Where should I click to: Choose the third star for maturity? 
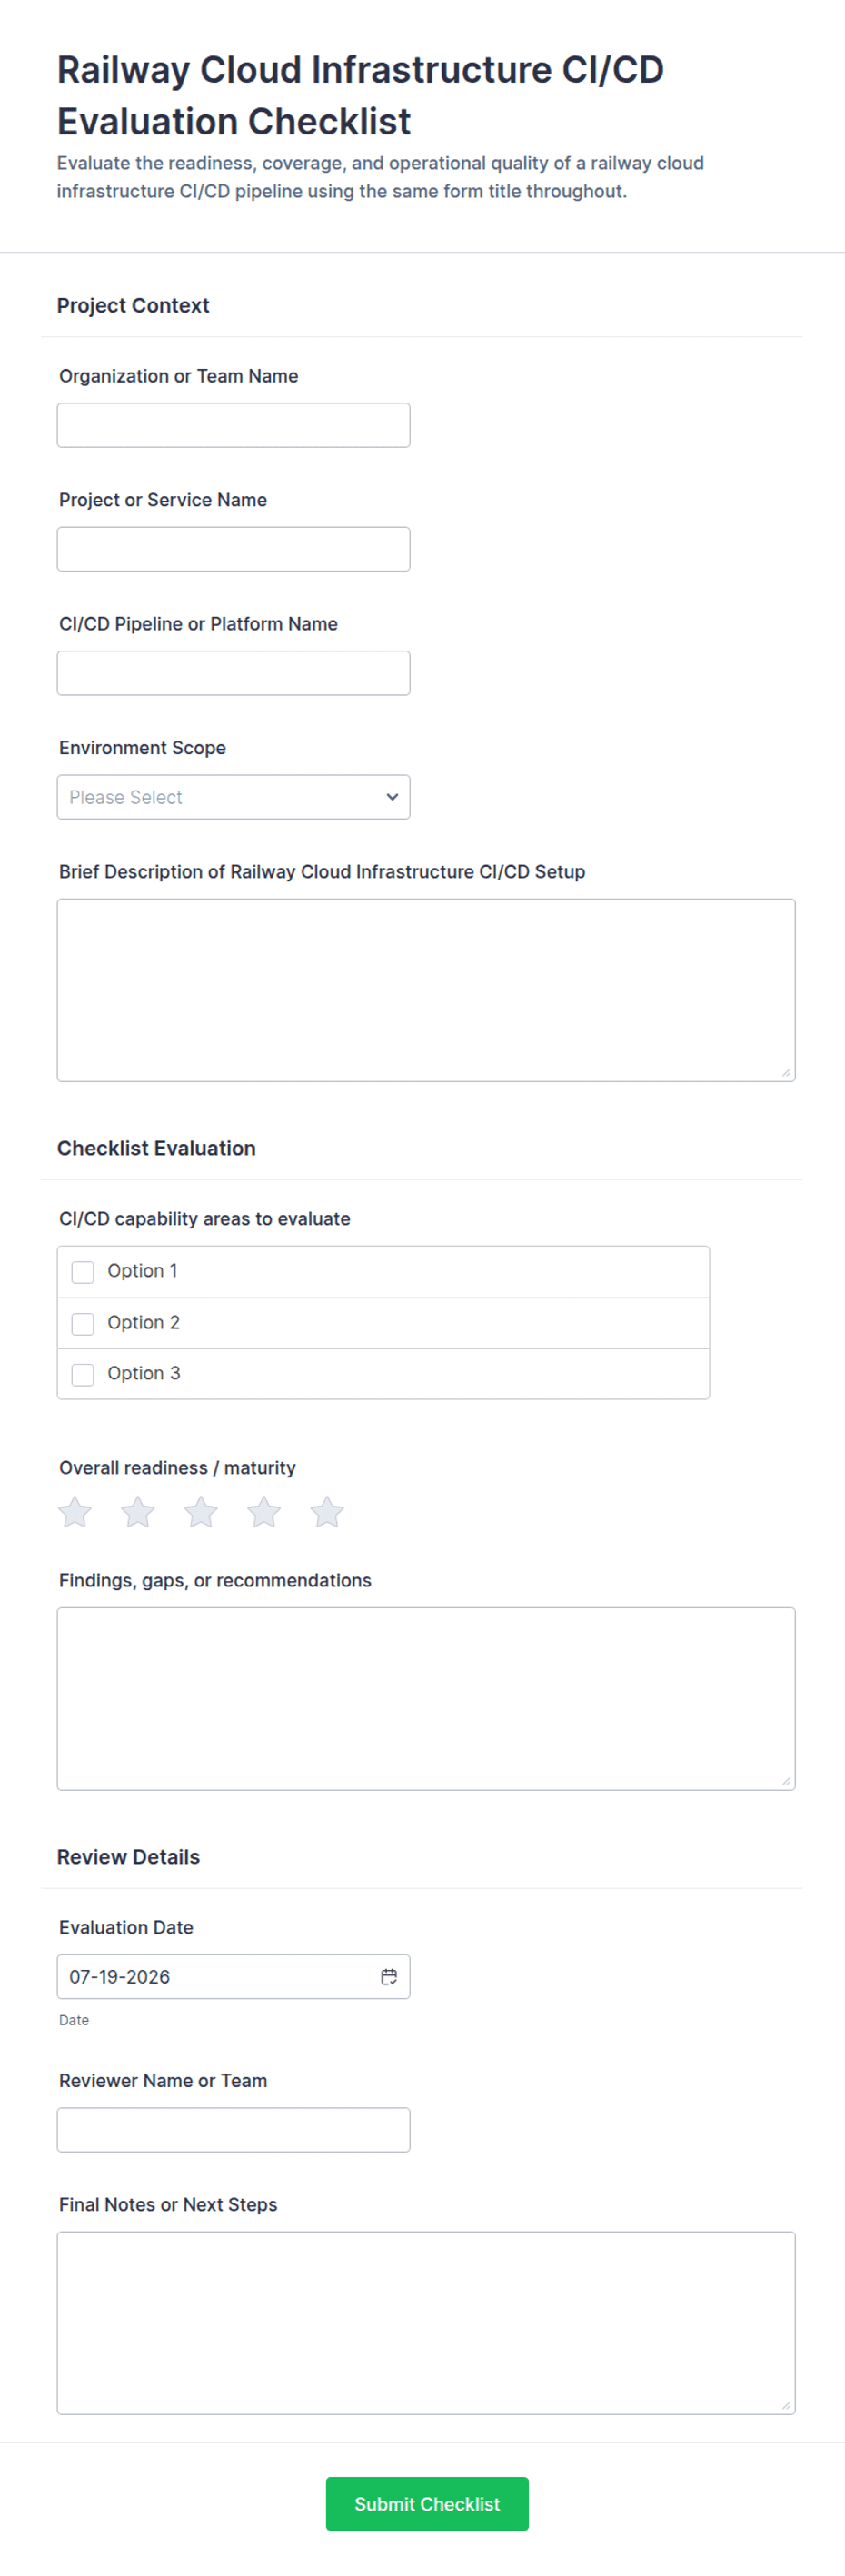201,1512
